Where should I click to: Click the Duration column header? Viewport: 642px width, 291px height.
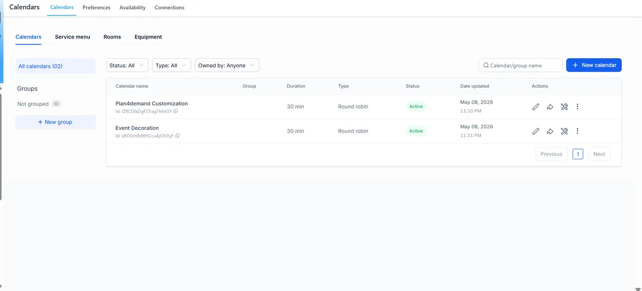click(x=296, y=86)
